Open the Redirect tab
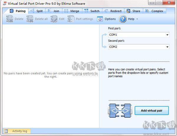 [x=113, y=11]
